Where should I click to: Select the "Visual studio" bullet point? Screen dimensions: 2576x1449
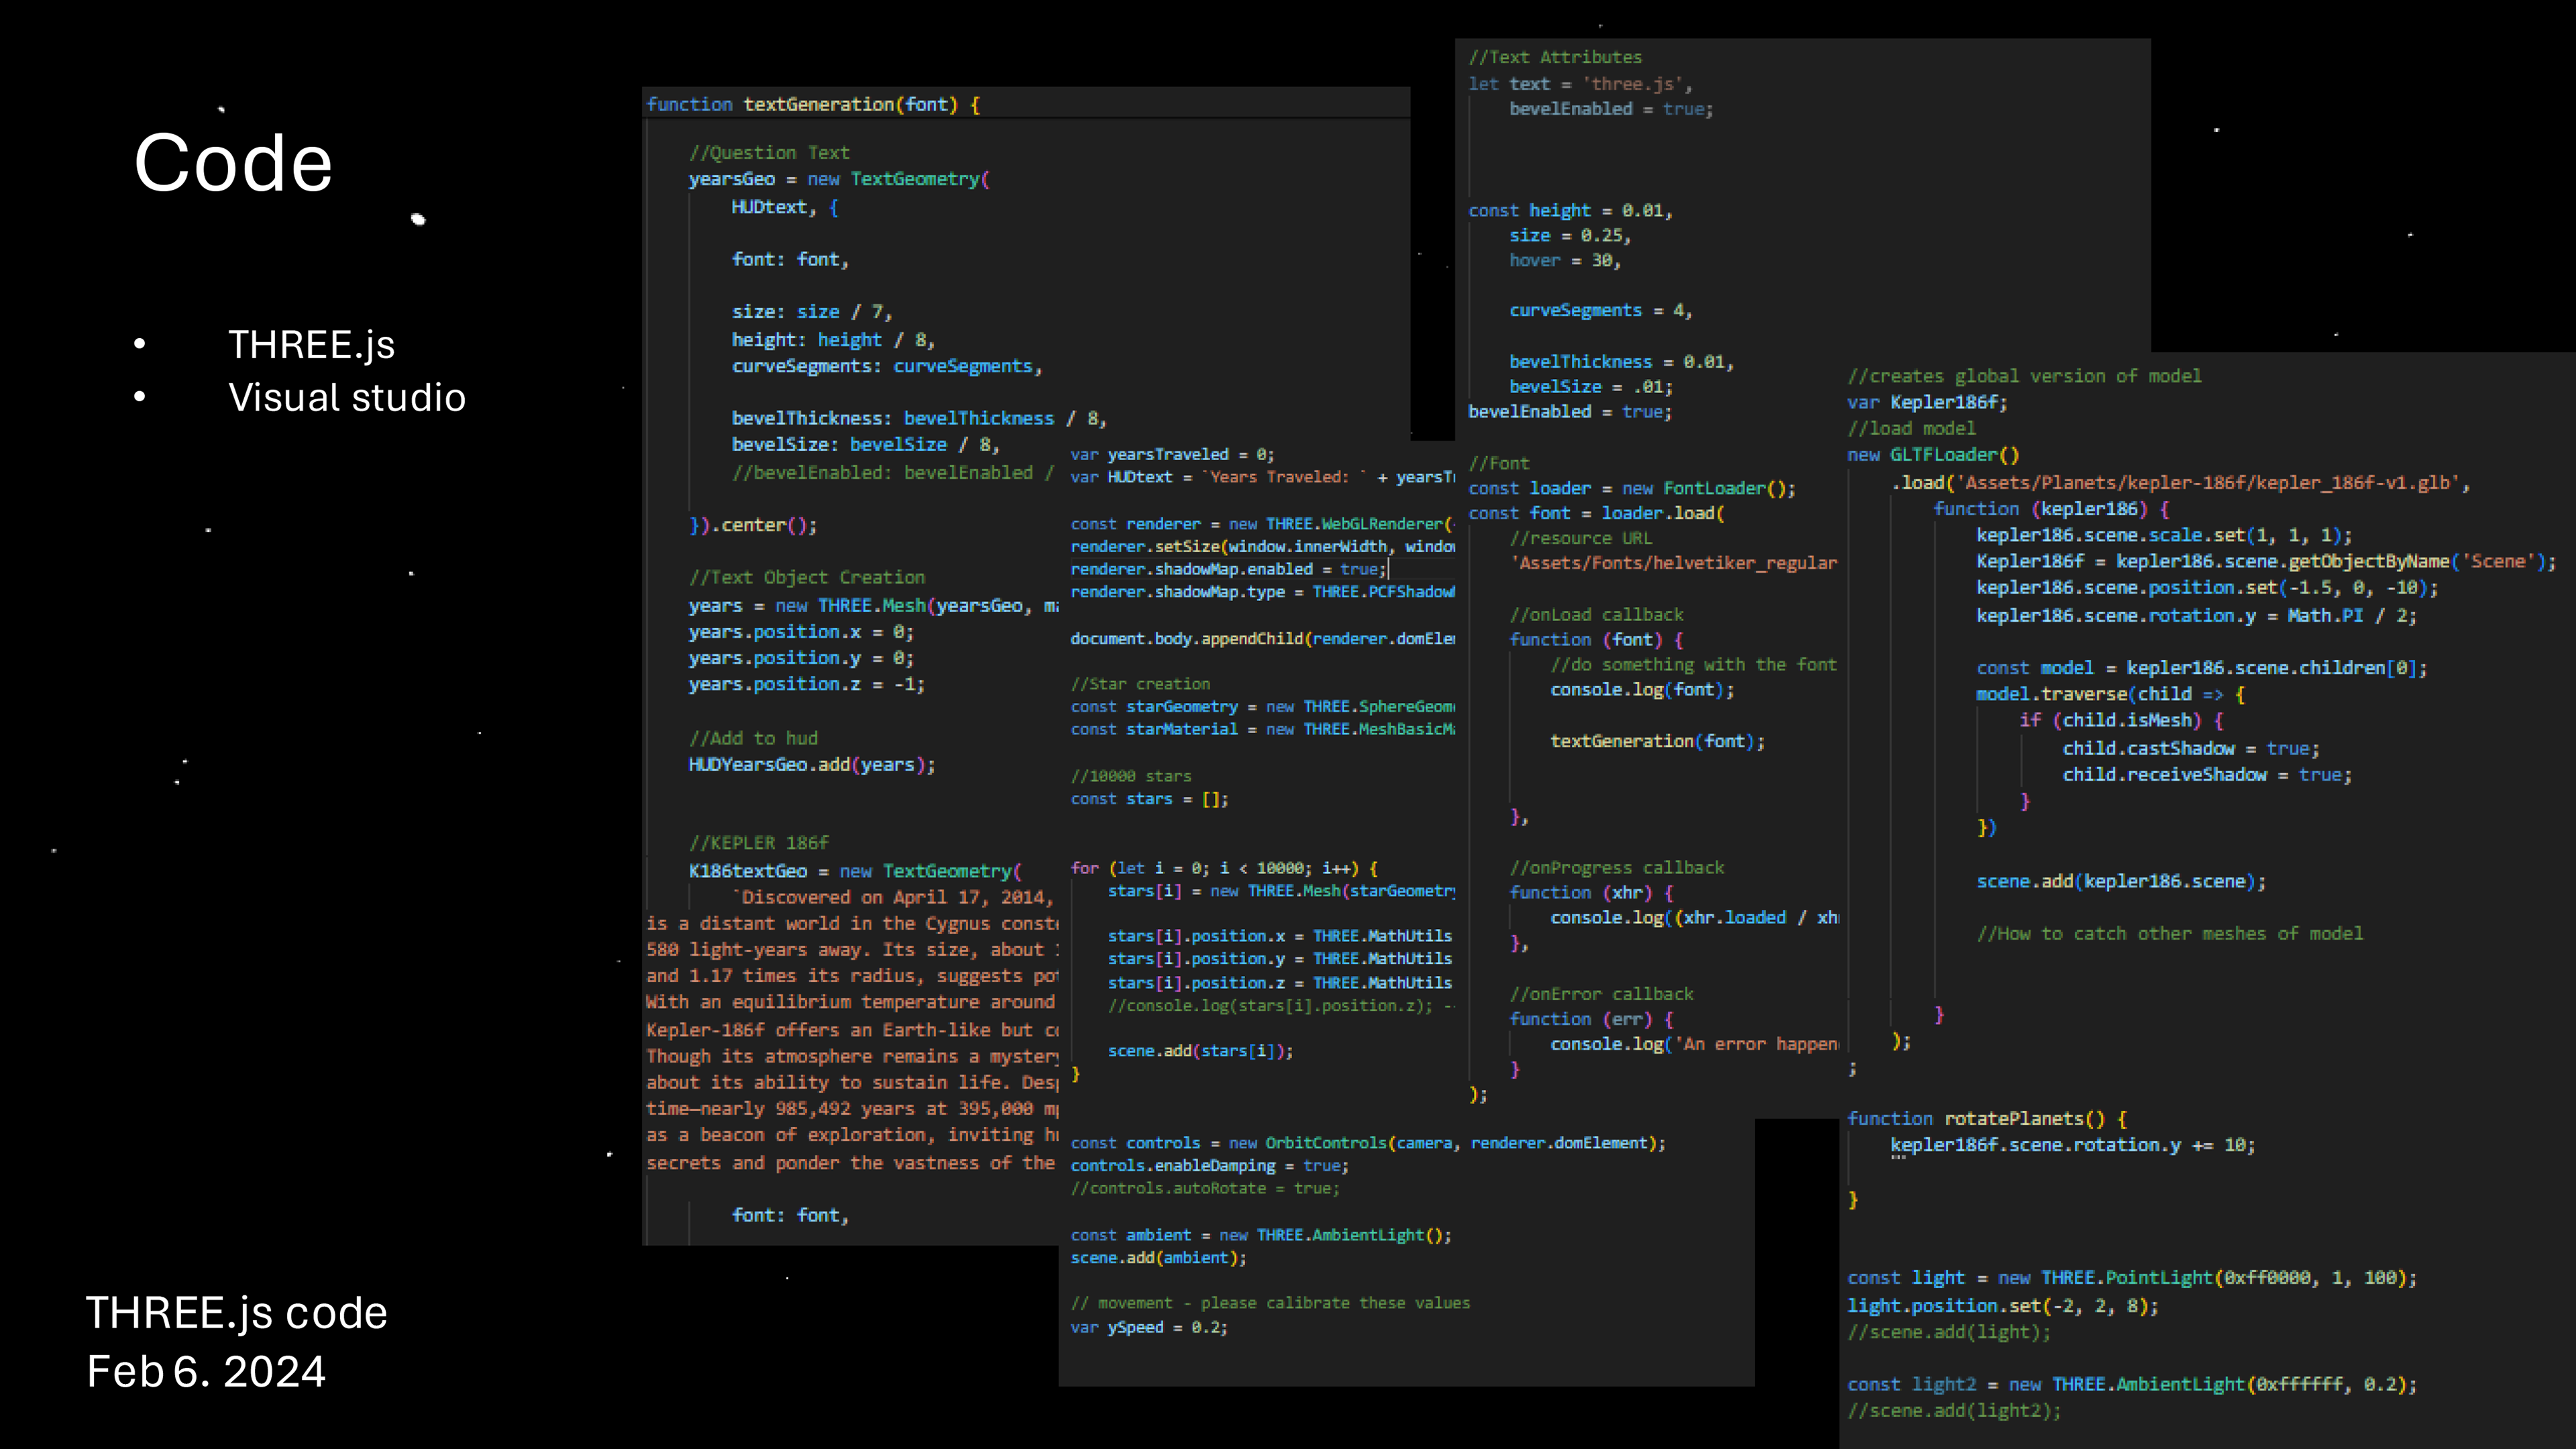pos(347,398)
